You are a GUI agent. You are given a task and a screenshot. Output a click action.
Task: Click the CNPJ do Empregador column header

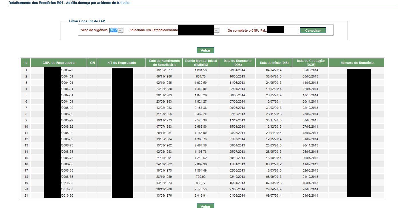[59, 63]
